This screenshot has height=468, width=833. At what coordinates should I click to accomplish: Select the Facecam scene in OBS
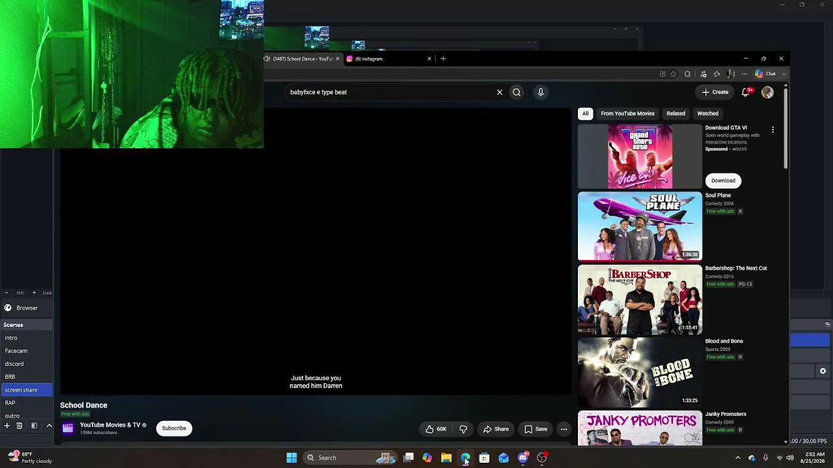pos(26,351)
